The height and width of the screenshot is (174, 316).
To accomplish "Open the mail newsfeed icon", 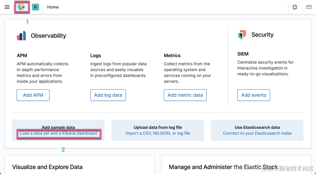I will pyautogui.click(x=309, y=7).
